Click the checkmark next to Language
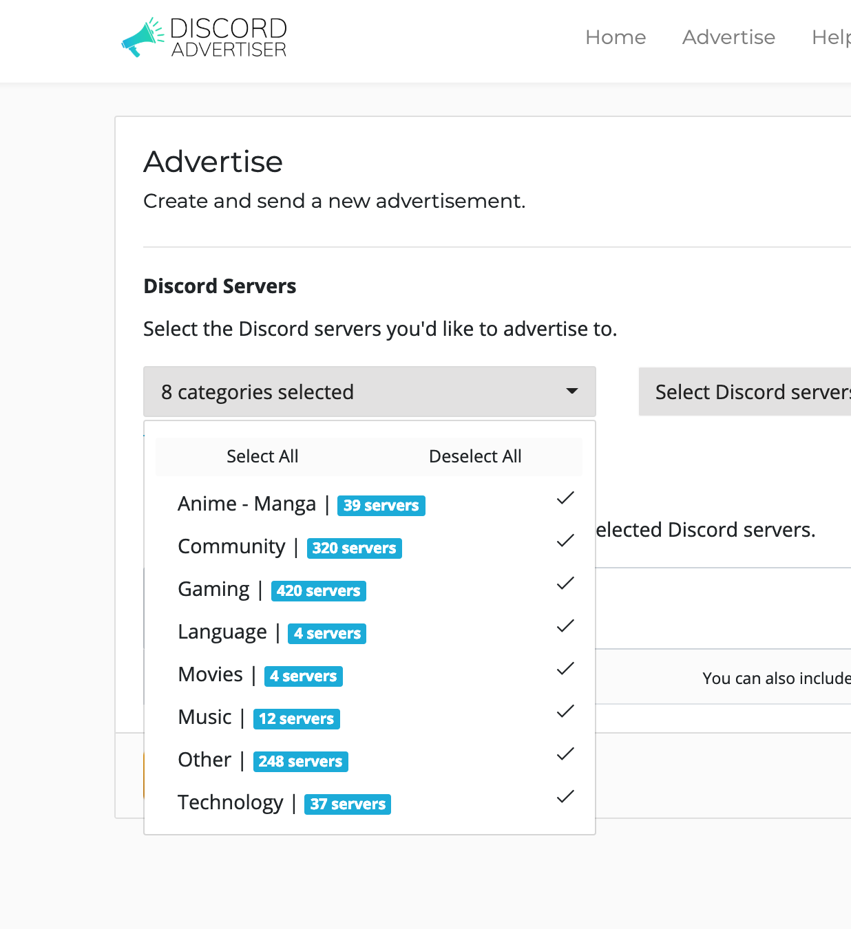Viewport: 851px width, 929px height. tap(565, 626)
